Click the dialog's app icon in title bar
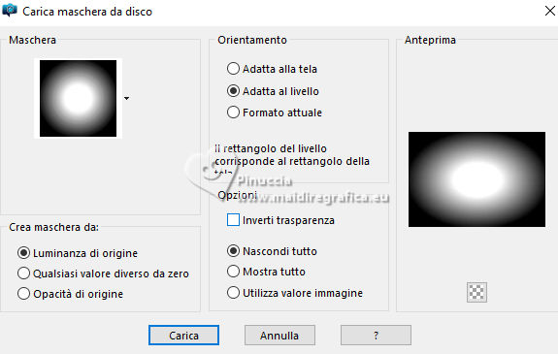 pyautogui.click(x=10, y=11)
